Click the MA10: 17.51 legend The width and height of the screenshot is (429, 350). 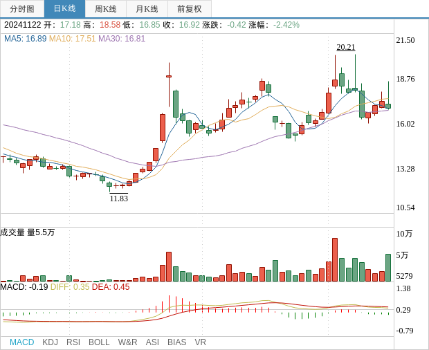(x=72, y=39)
